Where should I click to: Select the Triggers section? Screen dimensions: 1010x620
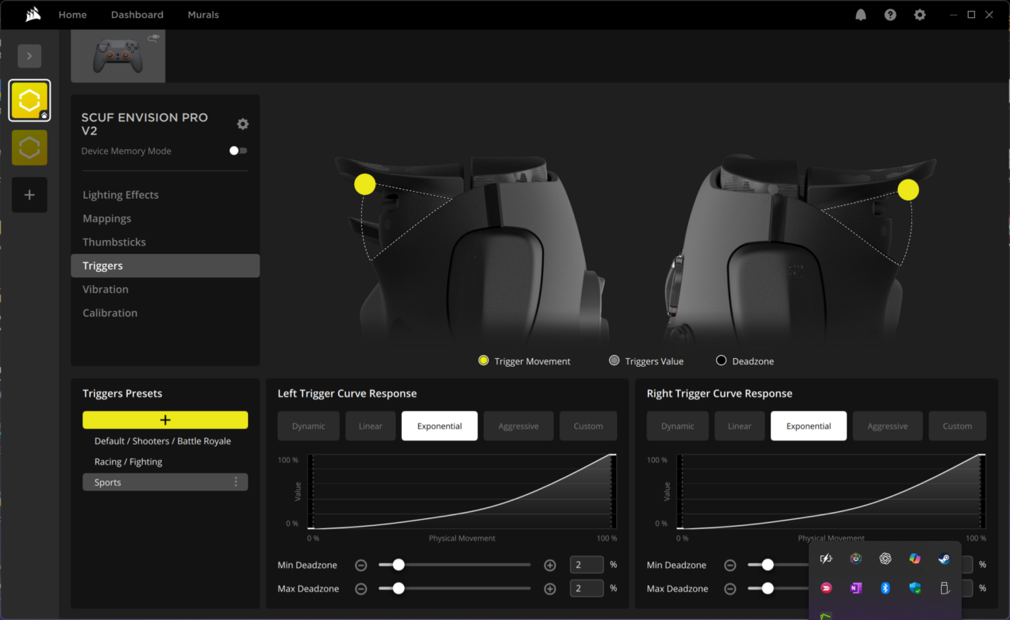[x=165, y=266]
